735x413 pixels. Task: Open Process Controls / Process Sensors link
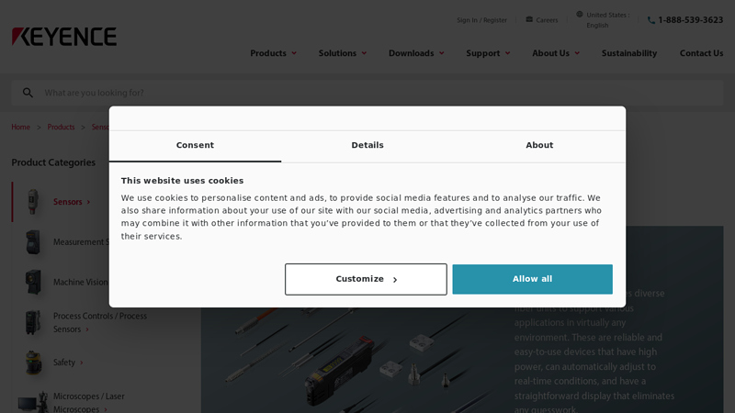100,323
